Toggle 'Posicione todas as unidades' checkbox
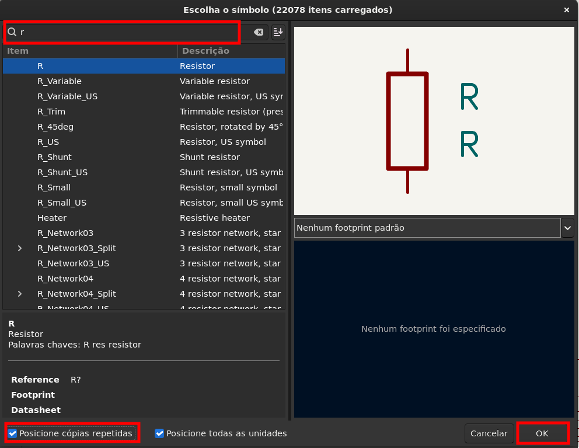This screenshot has height=448, width=579. coord(159,433)
